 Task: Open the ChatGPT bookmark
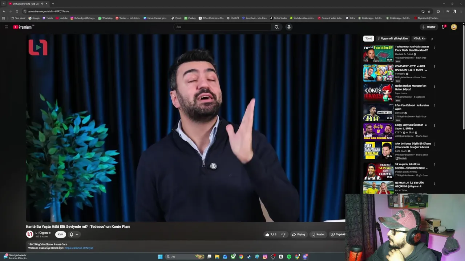(x=233, y=18)
